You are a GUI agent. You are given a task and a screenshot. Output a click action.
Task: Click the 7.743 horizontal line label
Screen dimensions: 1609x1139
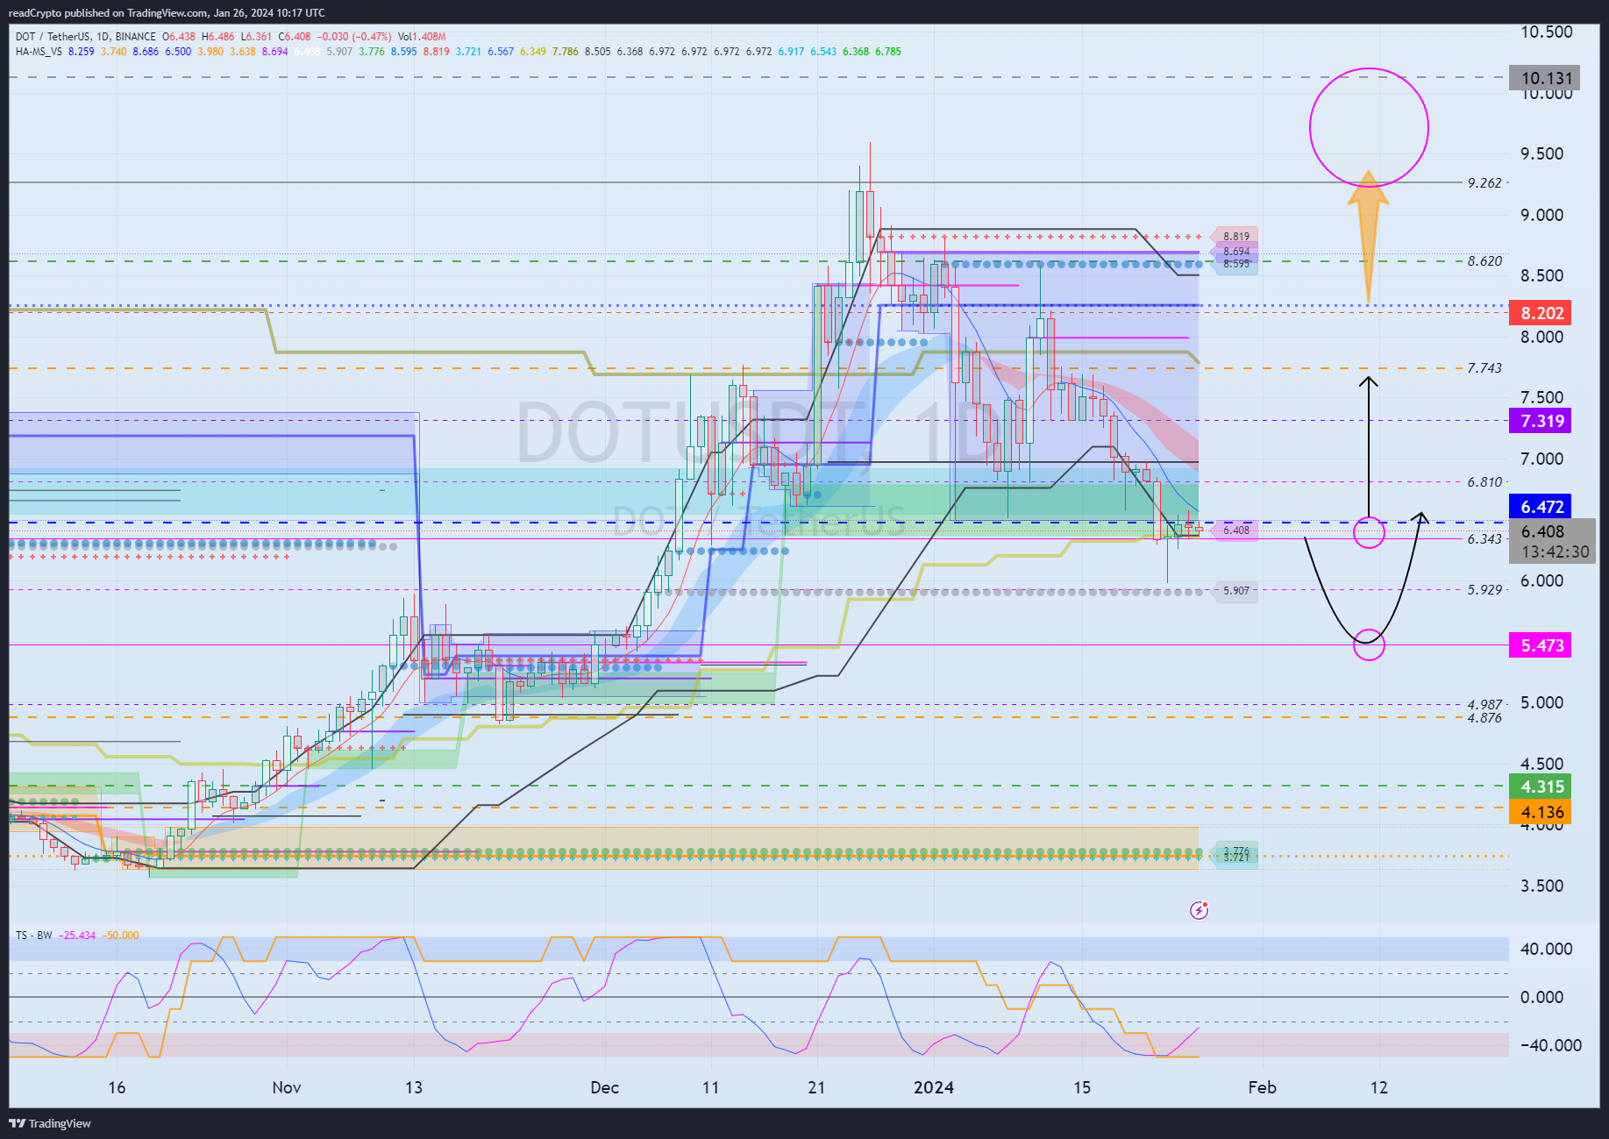pos(1484,368)
